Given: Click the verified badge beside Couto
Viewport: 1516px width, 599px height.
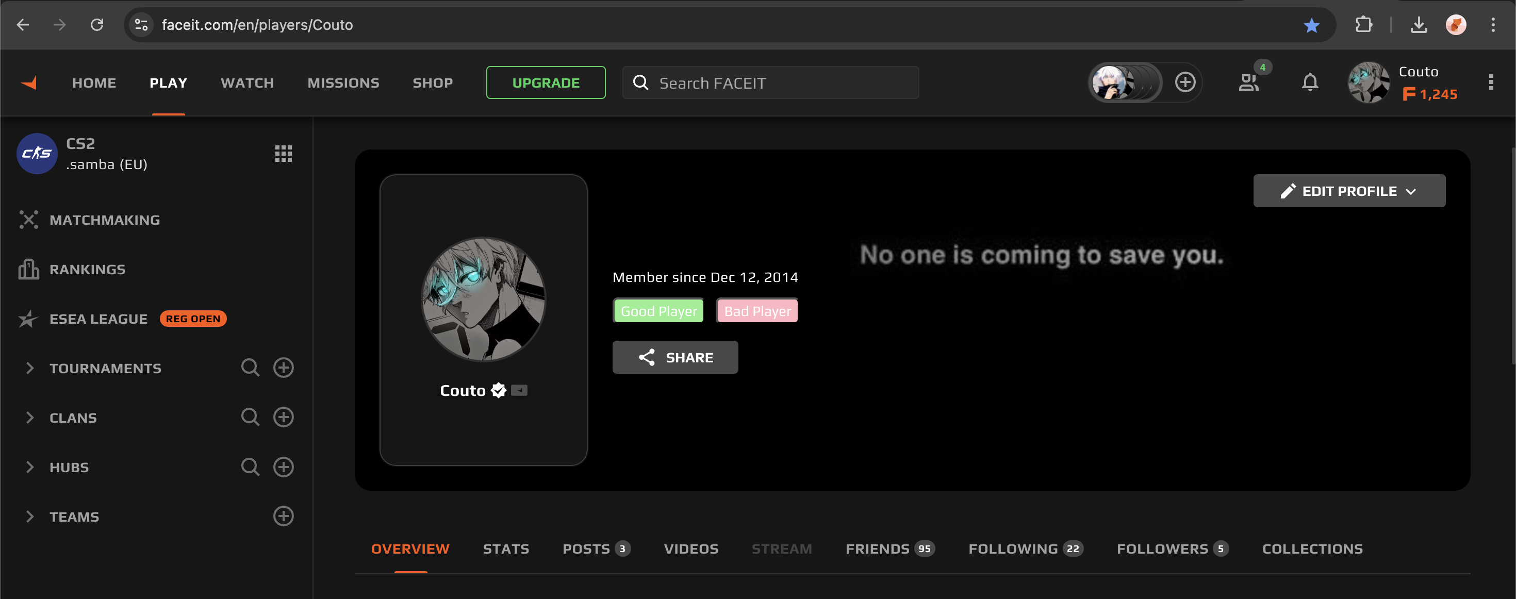Looking at the screenshot, I should (499, 390).
